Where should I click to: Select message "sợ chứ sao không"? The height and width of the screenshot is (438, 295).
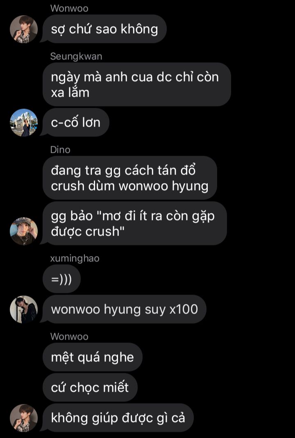tap(104, 29)
